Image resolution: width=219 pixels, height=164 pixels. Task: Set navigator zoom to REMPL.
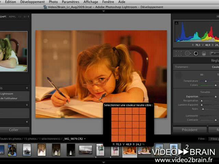tap(12, 17)
